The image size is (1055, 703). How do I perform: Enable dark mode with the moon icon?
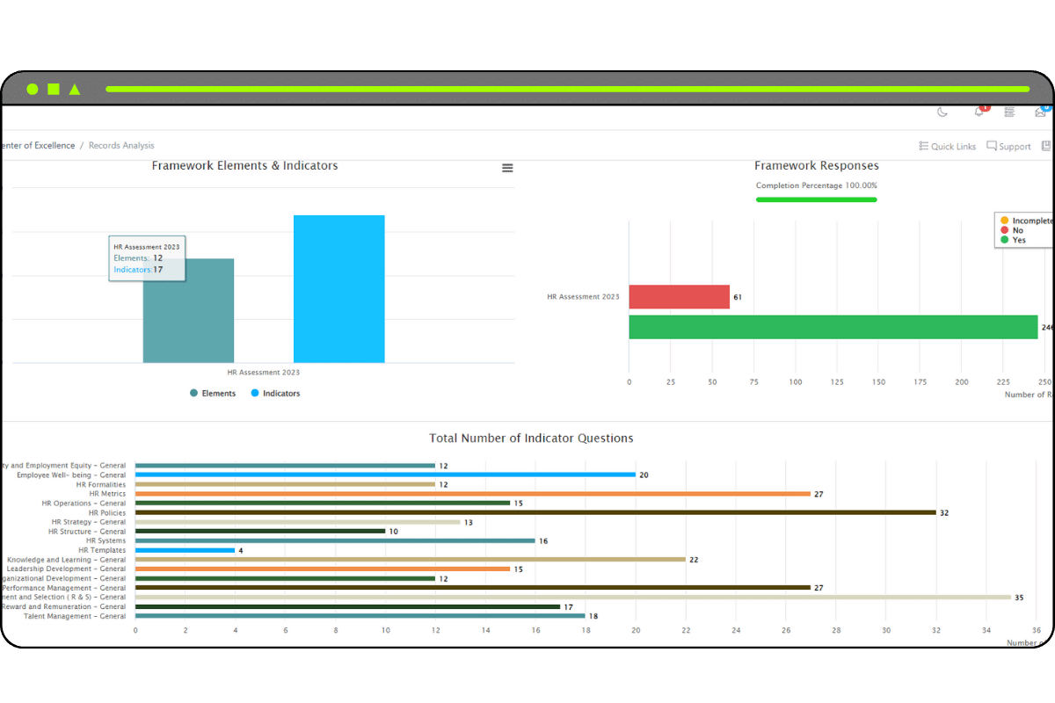coord(942,112)
